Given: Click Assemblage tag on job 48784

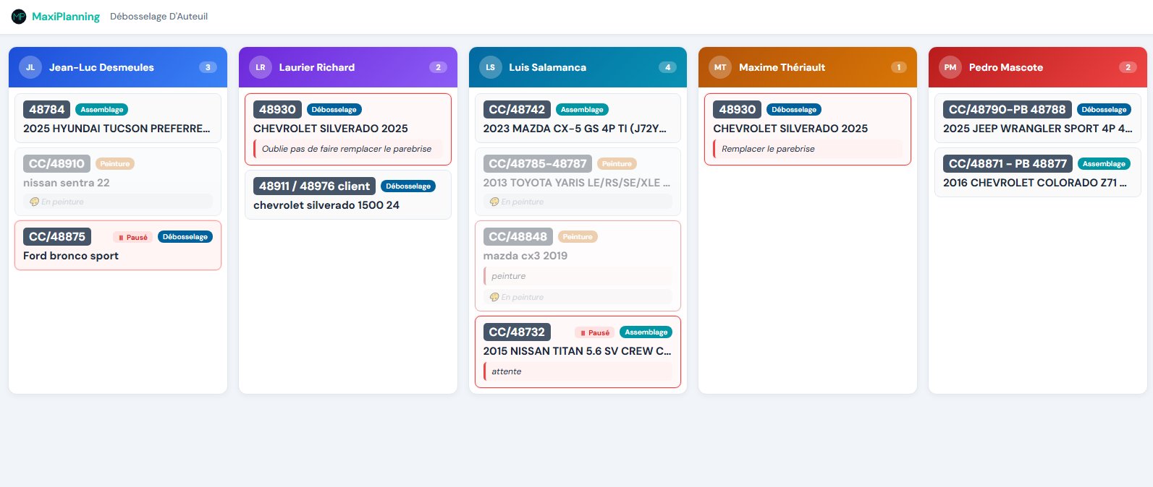Looking at the screenshot, I should [101, 110].
